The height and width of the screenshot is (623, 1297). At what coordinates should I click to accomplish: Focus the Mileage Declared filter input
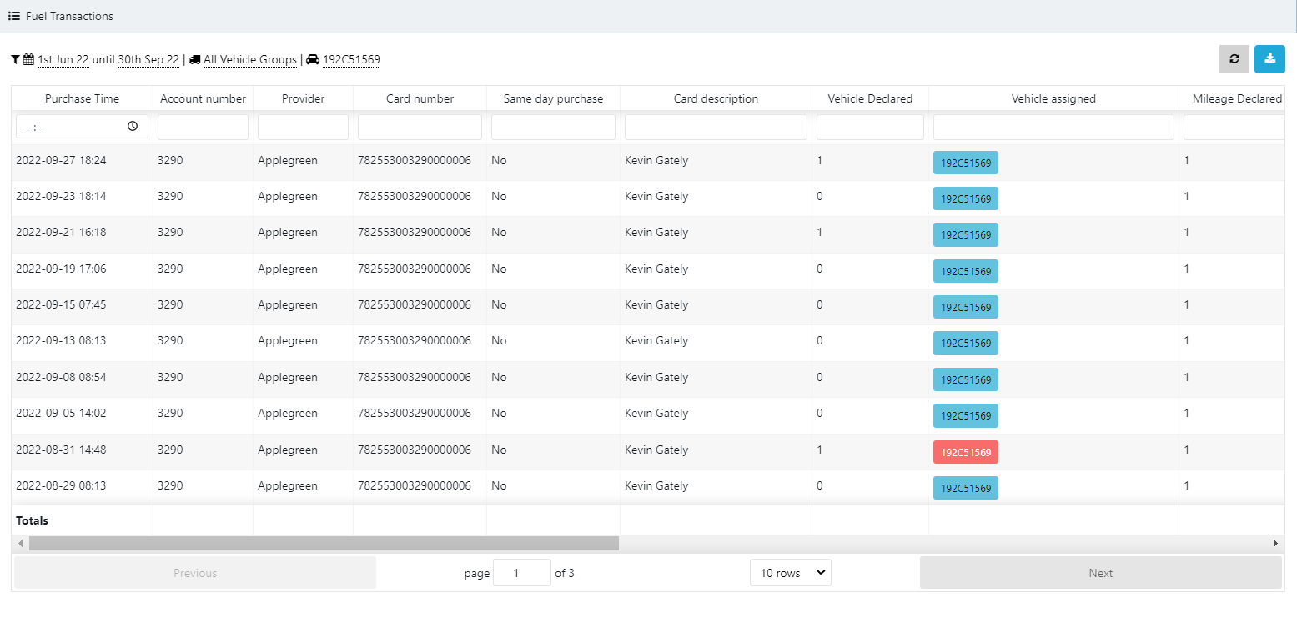coord(1234,127)
